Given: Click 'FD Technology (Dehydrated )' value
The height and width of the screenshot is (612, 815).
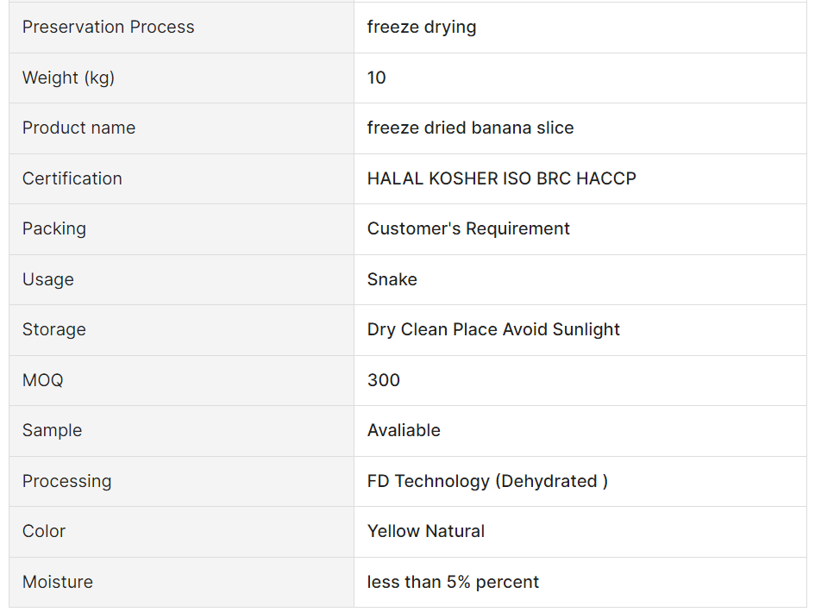Looking at the screenshot, I should click(x=487, y=481).
